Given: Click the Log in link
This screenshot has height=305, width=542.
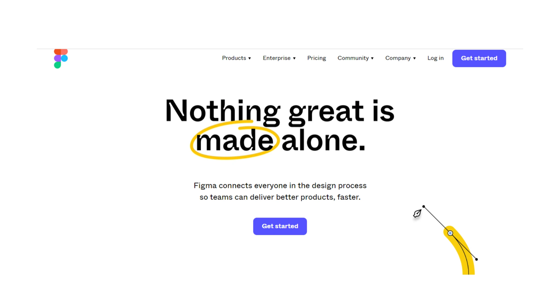Looking at the screenshot, I should coord(435,58).
